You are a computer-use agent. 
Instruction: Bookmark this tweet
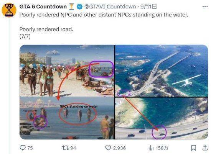(x=194, y=148)
